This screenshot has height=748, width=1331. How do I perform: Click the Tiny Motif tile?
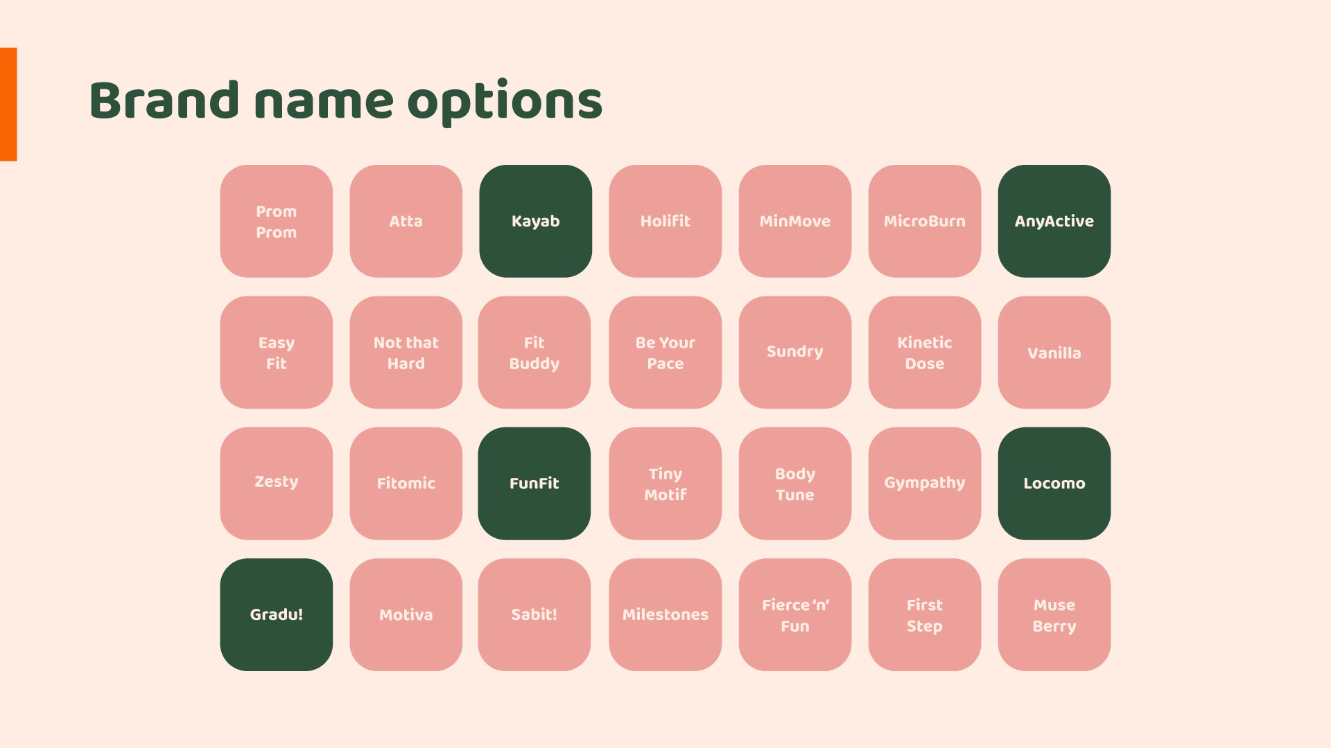tap(665, 483)
